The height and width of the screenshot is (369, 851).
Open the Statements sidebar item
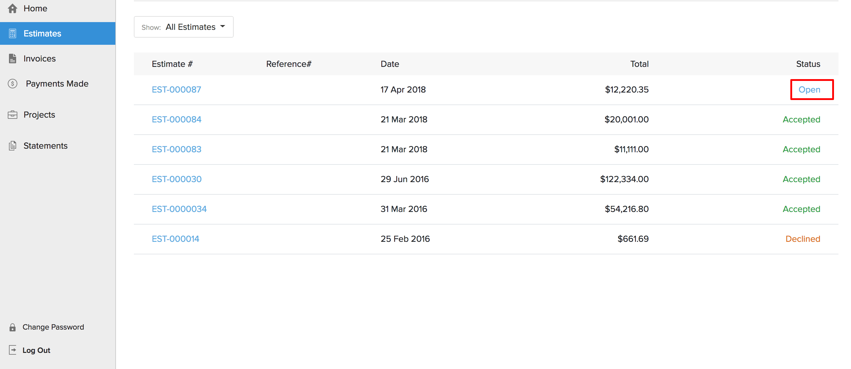point(45,146)
